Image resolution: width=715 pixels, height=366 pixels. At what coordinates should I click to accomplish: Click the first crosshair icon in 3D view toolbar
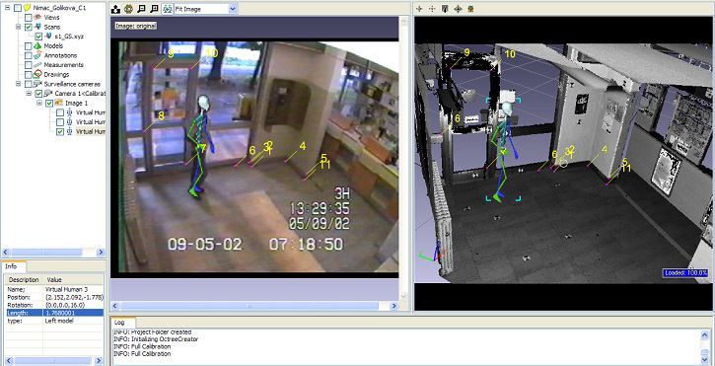point(420,9)
